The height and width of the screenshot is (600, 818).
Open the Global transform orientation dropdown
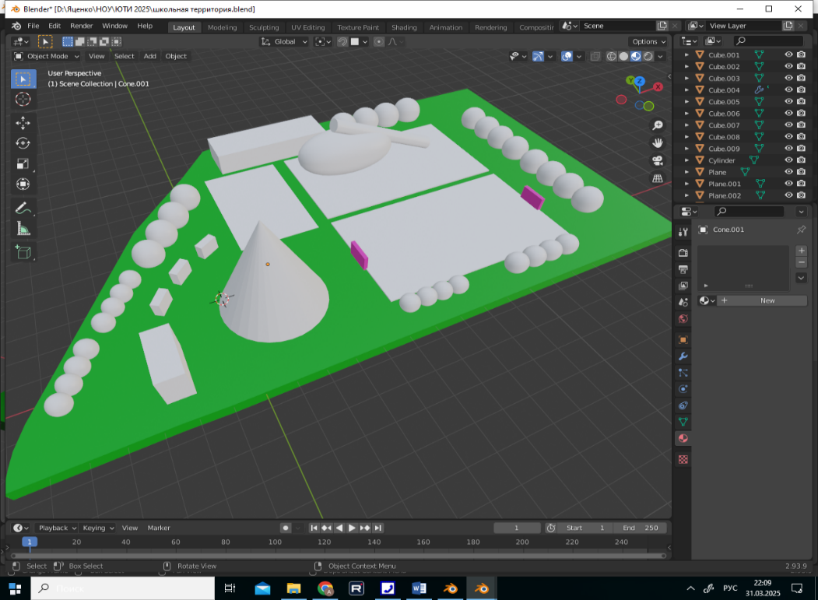coord(285,41)
